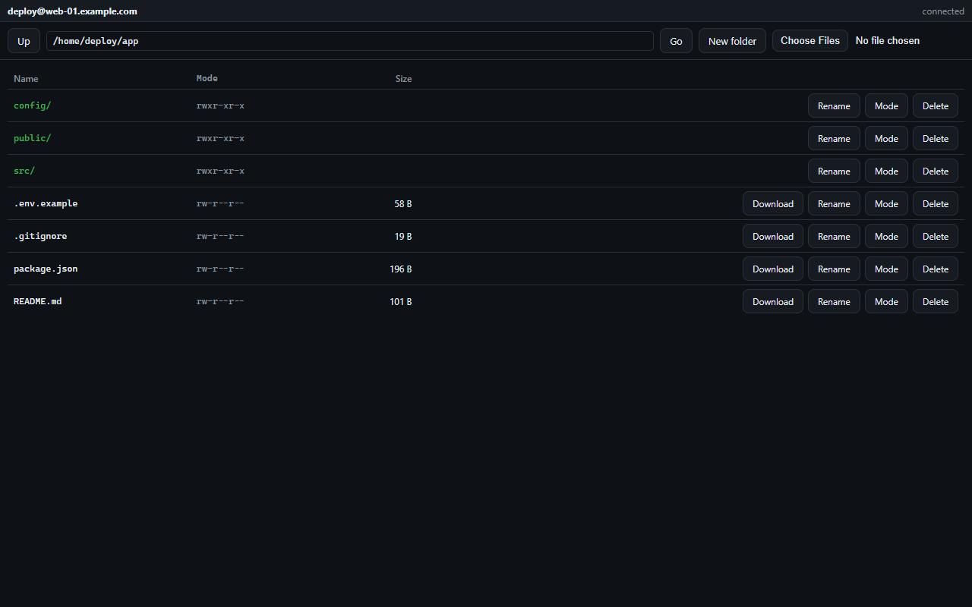Click the 196 B size value
This screenshot has height=607, width=972.
401,269
